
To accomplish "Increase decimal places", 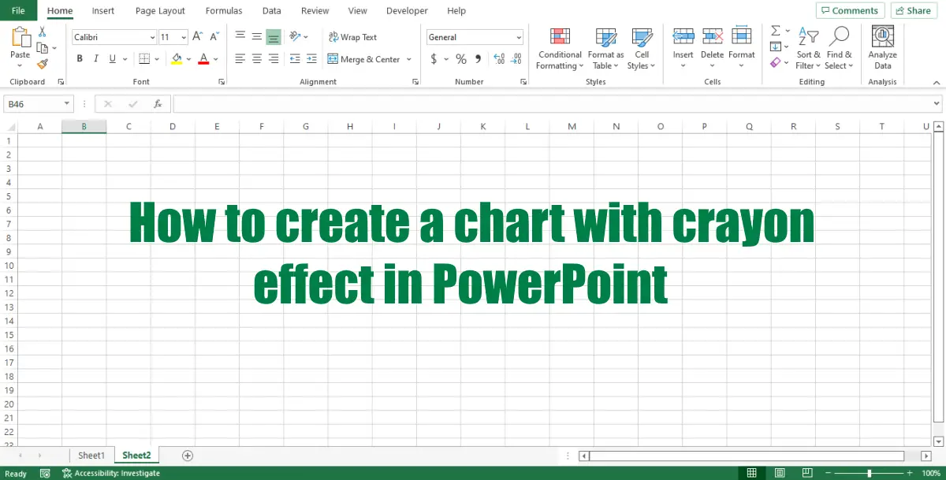I will 499,59.
